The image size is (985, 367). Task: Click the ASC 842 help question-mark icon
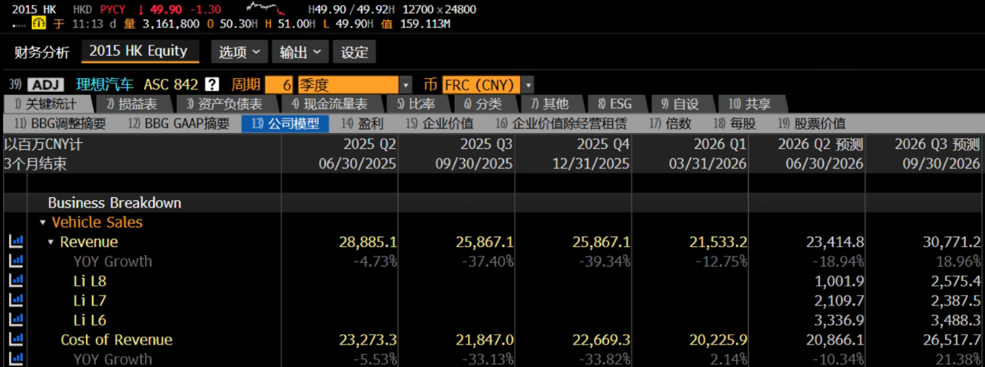click(212, 85)
